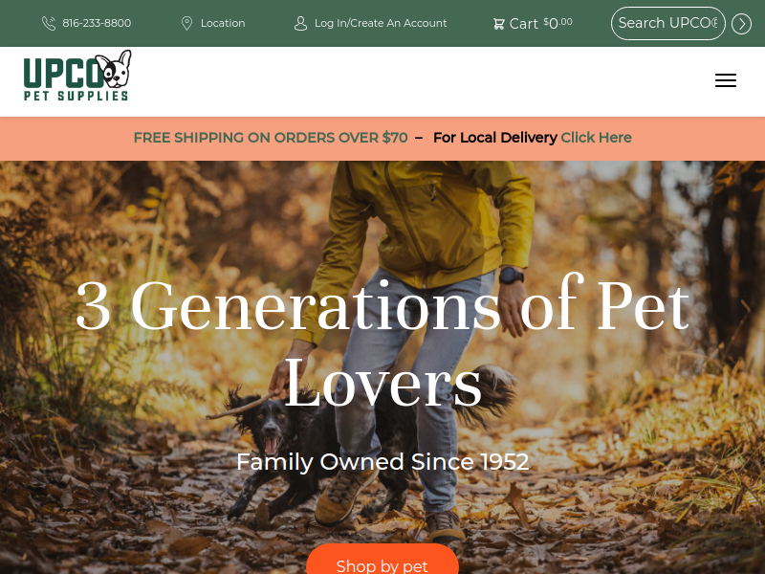
Task: Focus the Search UPCO input field
Action: (x=667, y=23)
